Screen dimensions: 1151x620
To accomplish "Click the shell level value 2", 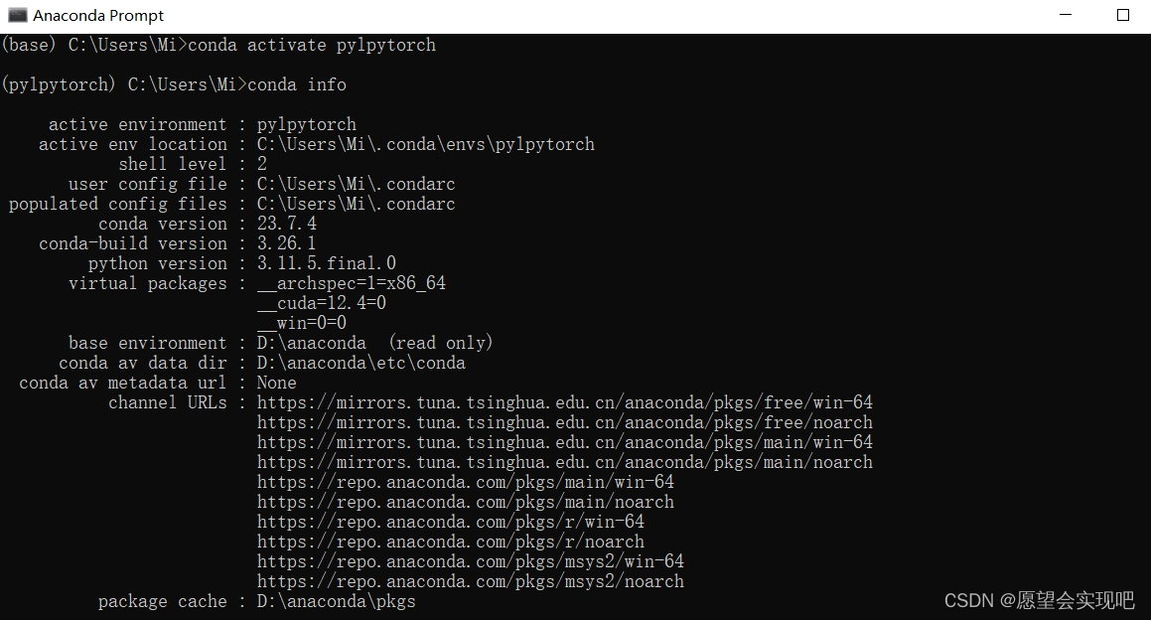I will 262,164.
